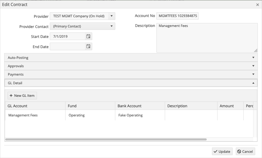Screen dimensions: 262x158
Task: Click into the Start Date field
Action: click(x=68, y=36)
